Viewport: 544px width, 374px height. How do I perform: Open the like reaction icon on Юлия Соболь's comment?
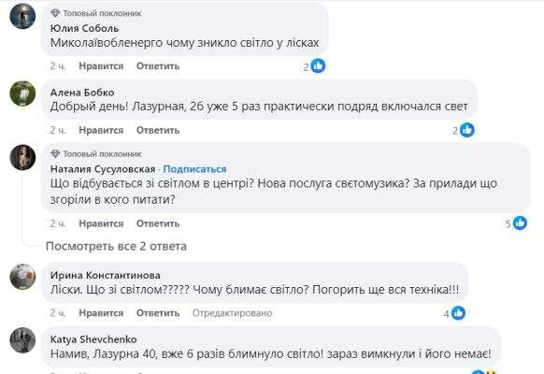coord(318,66)
